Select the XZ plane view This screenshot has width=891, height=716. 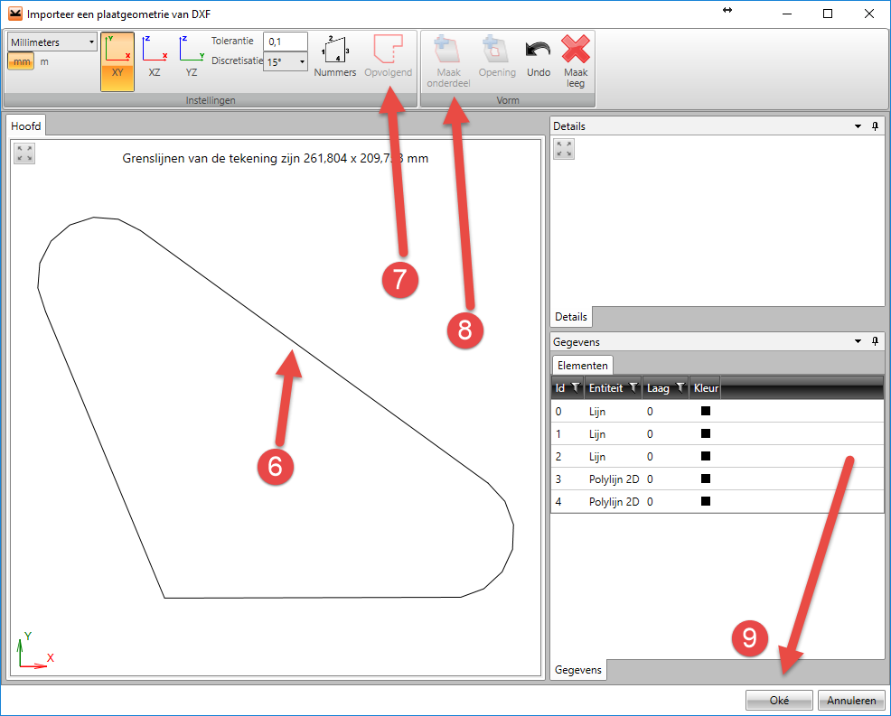[155, 56]
